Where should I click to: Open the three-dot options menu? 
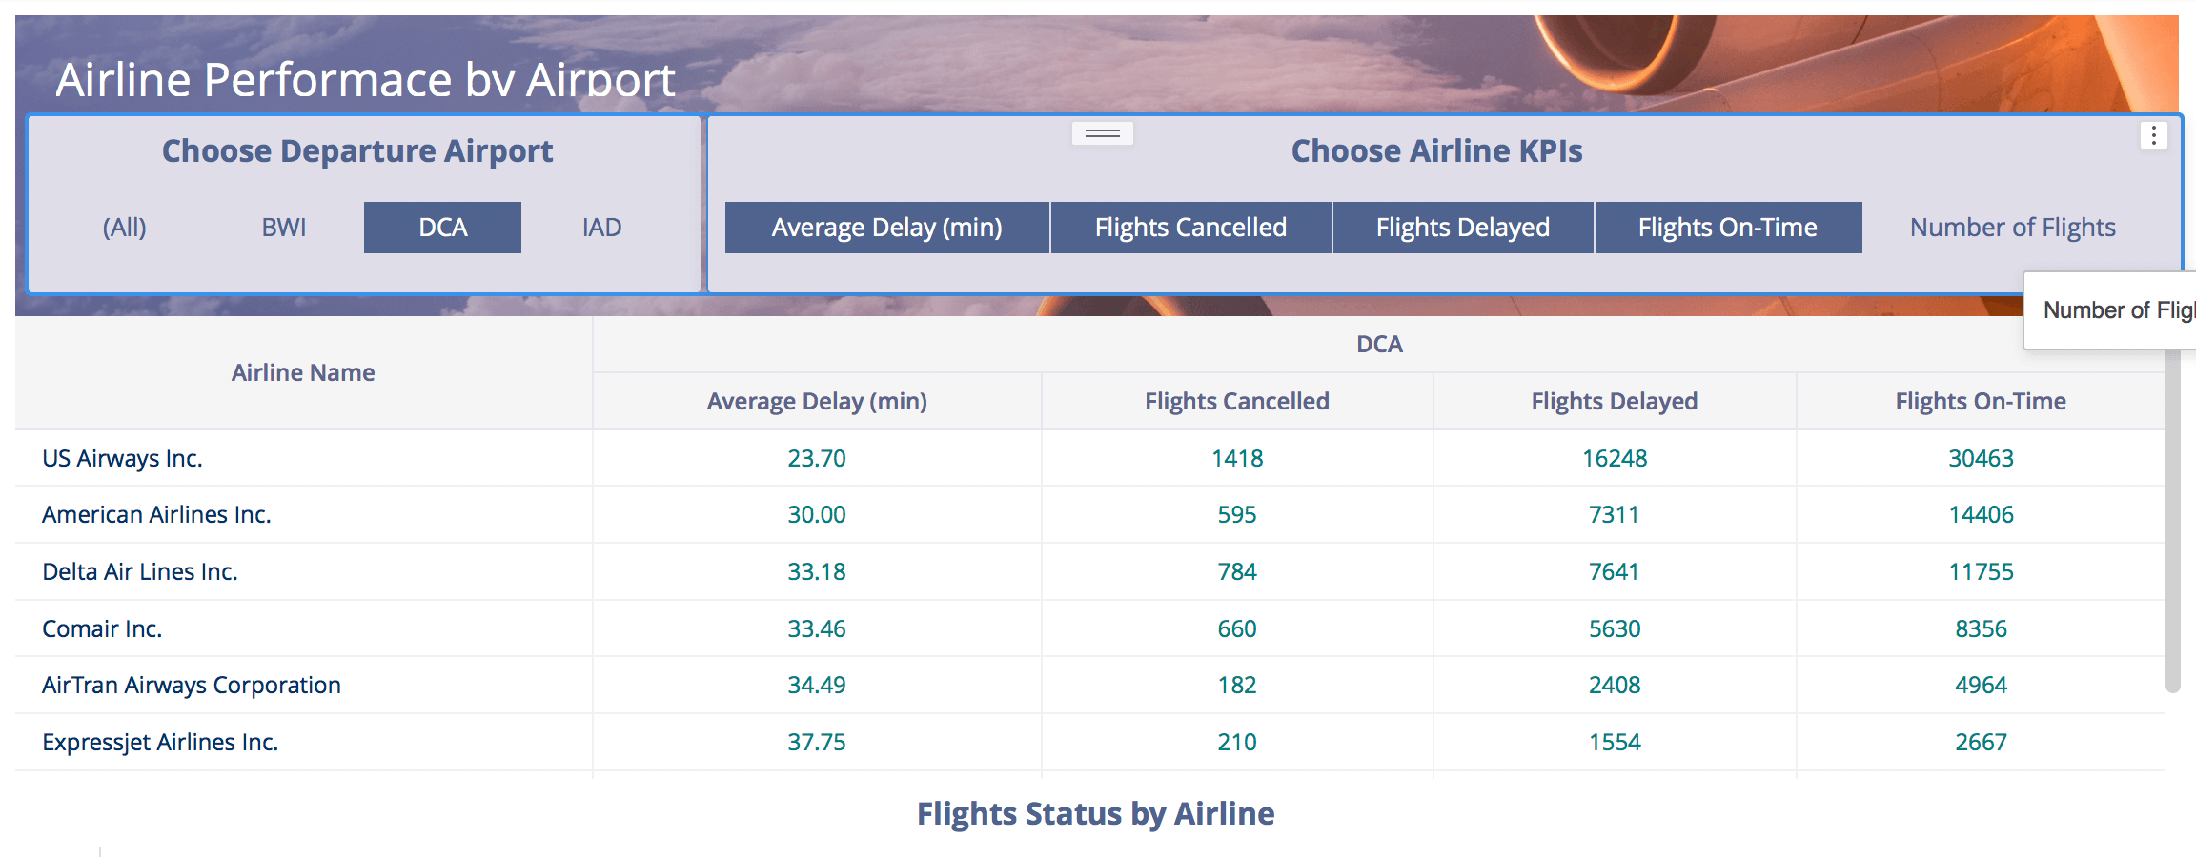[x=2153, y=136]
